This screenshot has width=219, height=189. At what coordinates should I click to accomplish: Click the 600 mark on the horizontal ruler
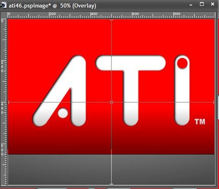135,14
